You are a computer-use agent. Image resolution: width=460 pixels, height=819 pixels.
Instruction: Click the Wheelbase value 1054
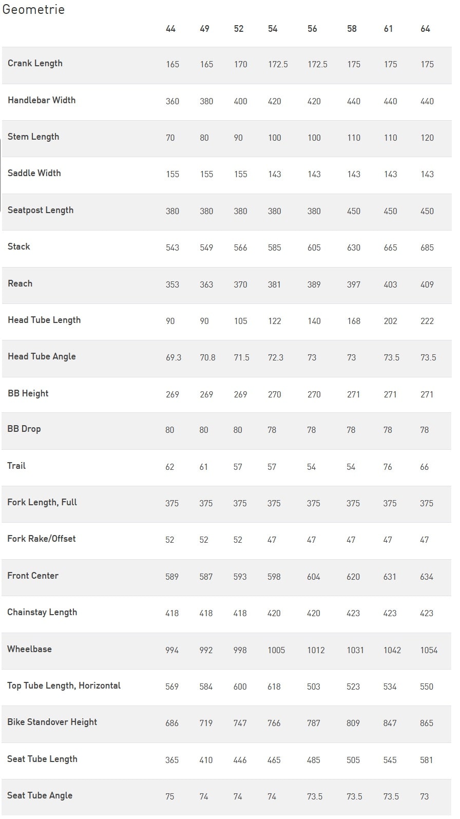(x=429, y=650)
